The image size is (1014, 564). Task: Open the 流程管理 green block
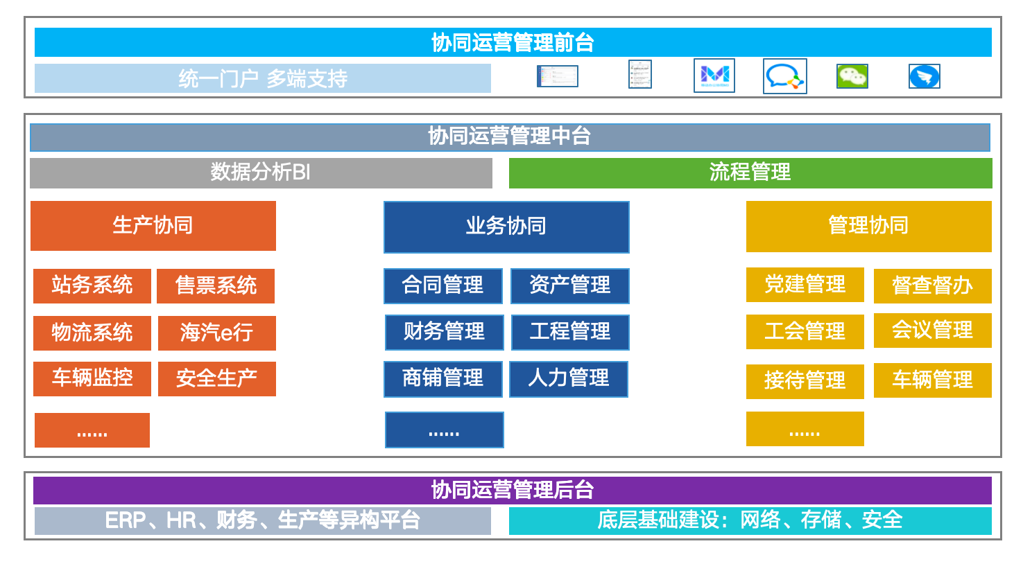pyautogui.click(x=750, y=173)
